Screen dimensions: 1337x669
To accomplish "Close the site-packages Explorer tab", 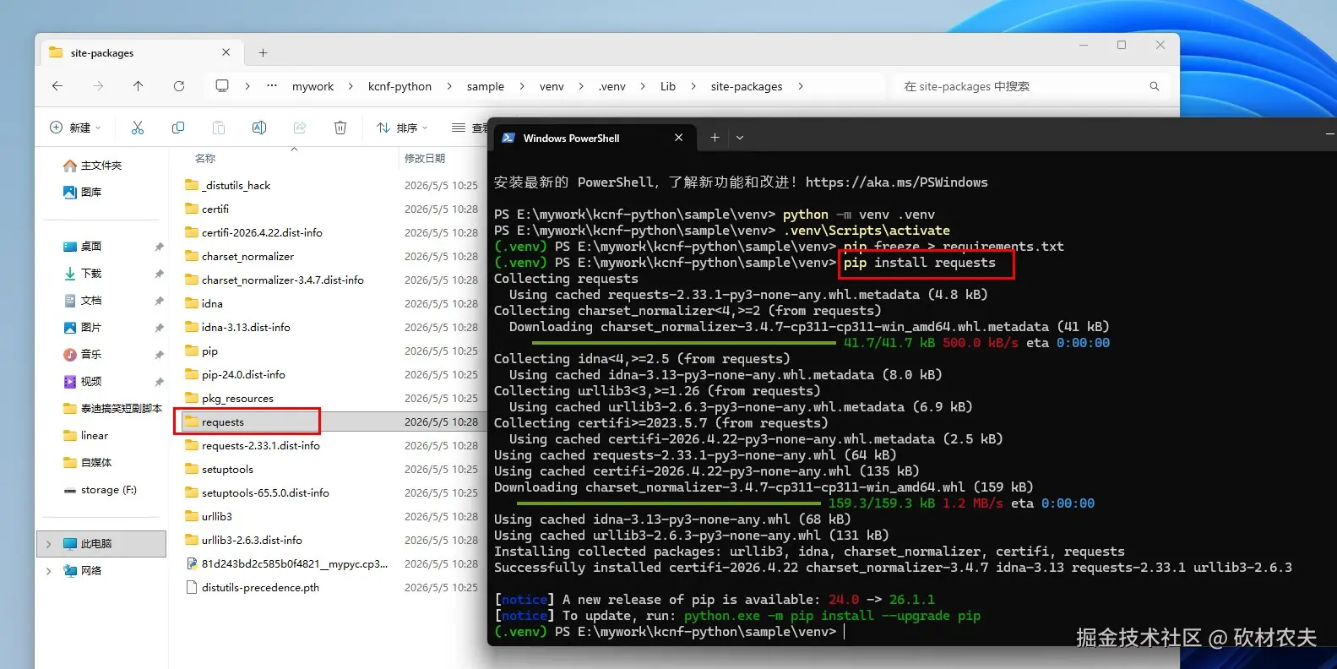I will (226, 52).
